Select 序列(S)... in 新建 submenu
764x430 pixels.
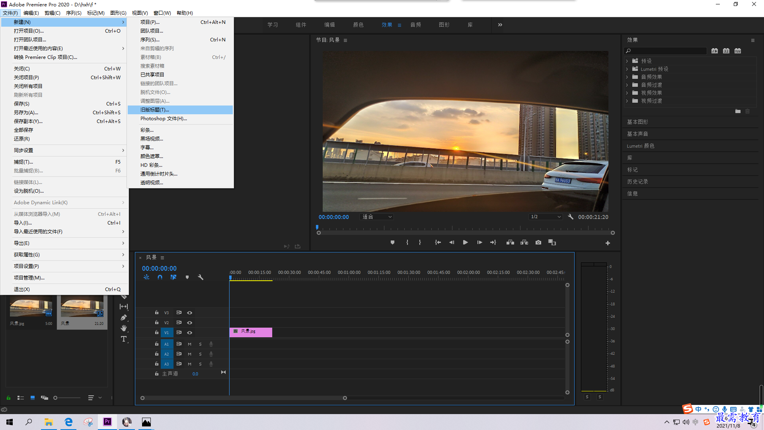coord(180,40)
